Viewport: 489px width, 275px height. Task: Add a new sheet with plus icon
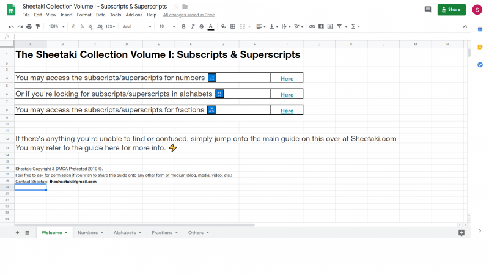tap(17, 233)
